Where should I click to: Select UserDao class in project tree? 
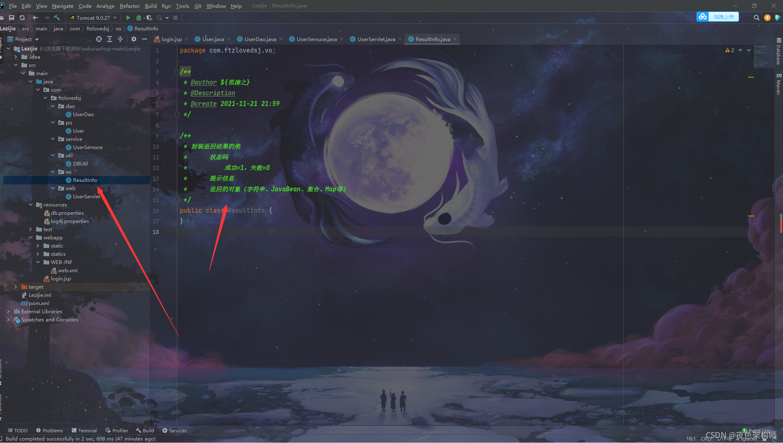[83, 114]
